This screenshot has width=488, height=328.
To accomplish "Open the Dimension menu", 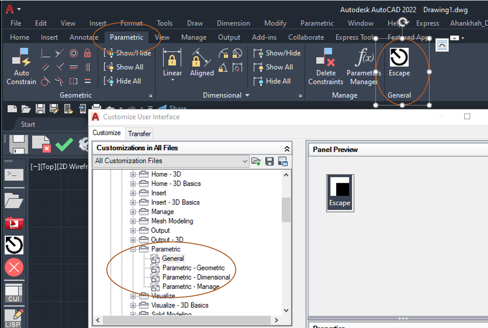I will point(233,23).
